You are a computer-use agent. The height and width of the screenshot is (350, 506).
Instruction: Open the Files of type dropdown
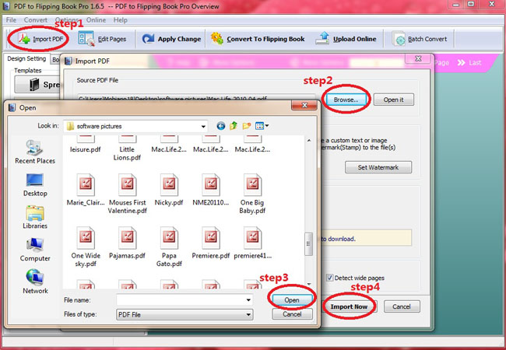(x=184, y=314)
